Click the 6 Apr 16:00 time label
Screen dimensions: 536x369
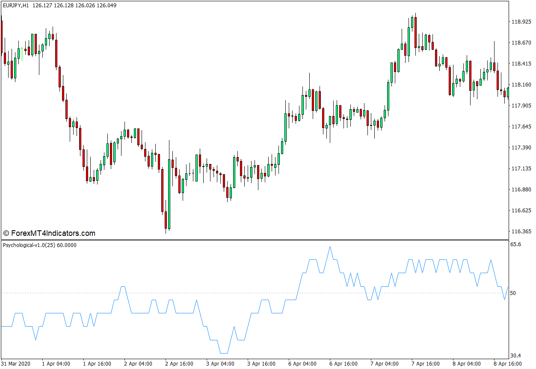343,364
